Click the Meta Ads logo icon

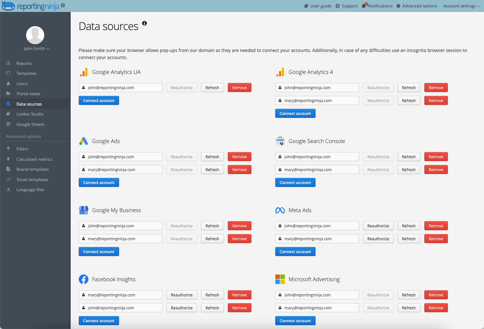click(280, 210)
